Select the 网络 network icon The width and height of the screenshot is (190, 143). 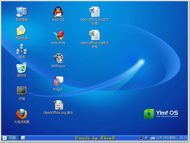point(22,49)
